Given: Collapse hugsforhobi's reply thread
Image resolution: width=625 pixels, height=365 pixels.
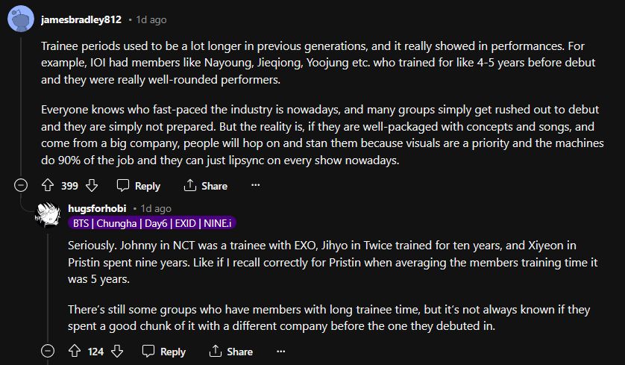Looking at the screenshot, I should click(48, 351).
